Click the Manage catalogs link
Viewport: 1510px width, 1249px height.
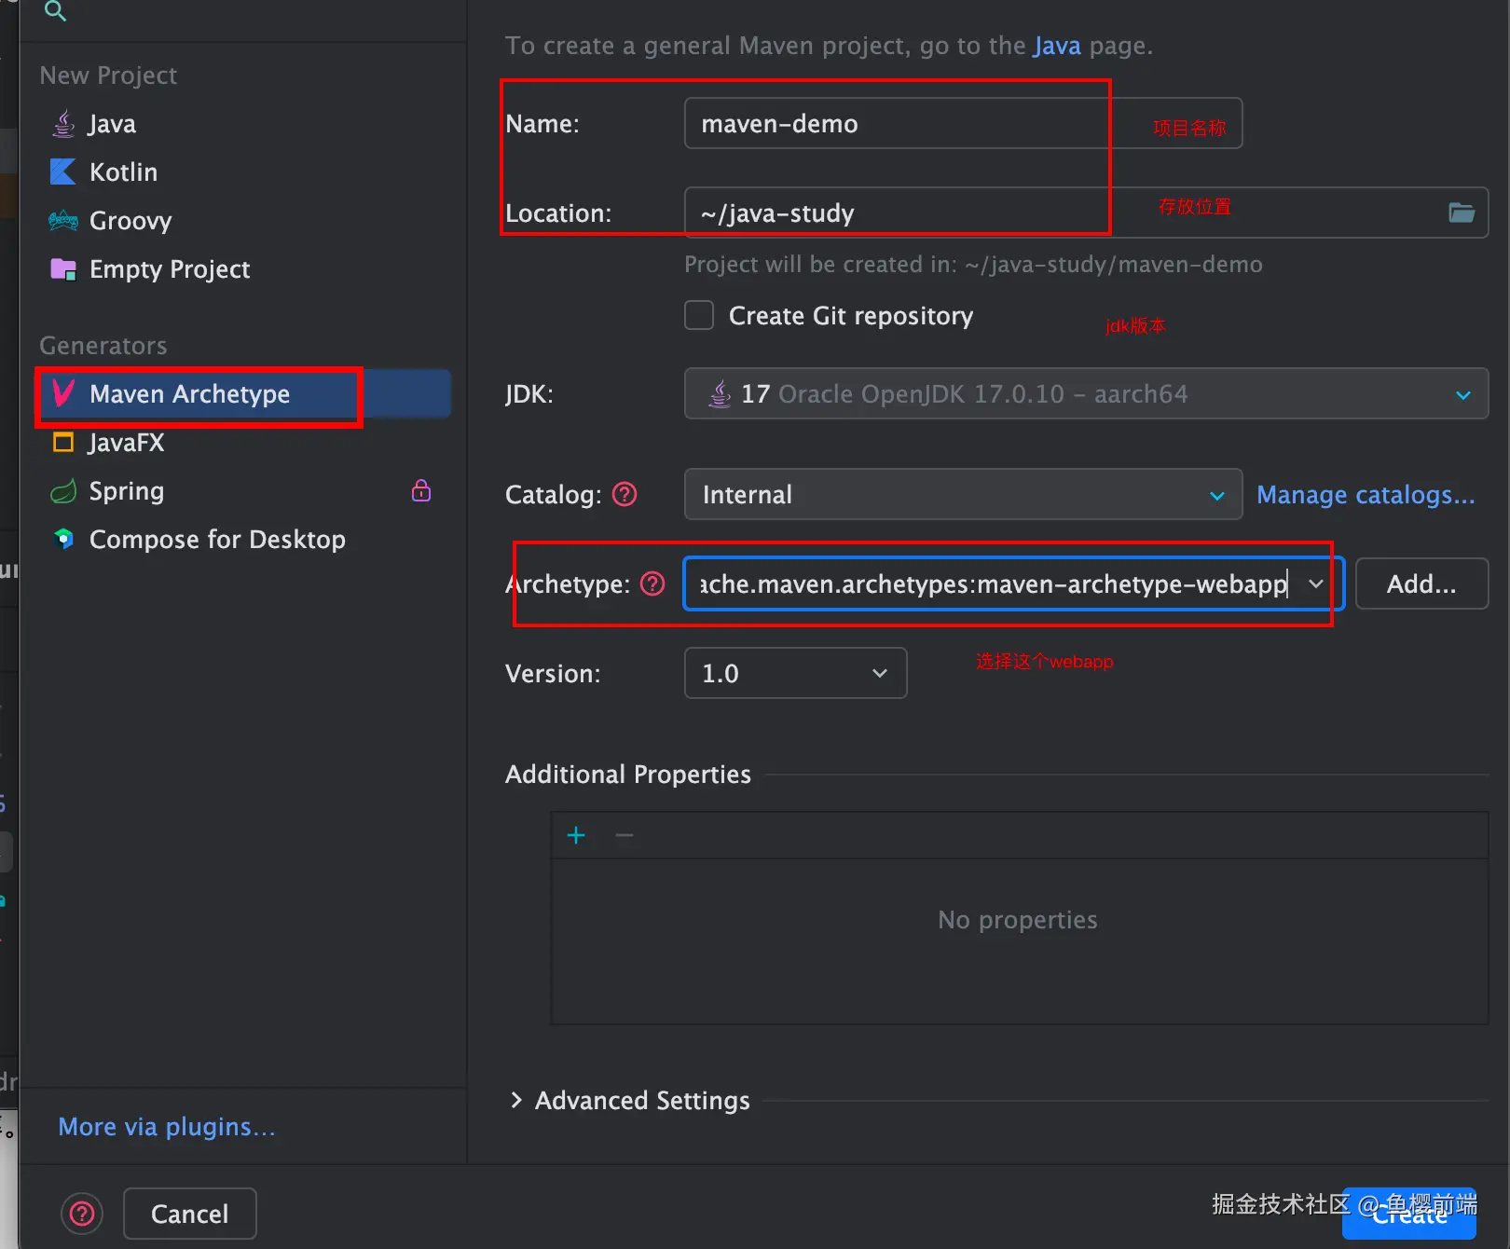click(x=1366, y=495)
